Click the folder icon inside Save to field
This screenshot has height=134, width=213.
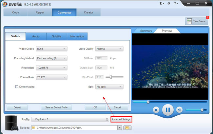pyautogui.click(x=33, y=128)
